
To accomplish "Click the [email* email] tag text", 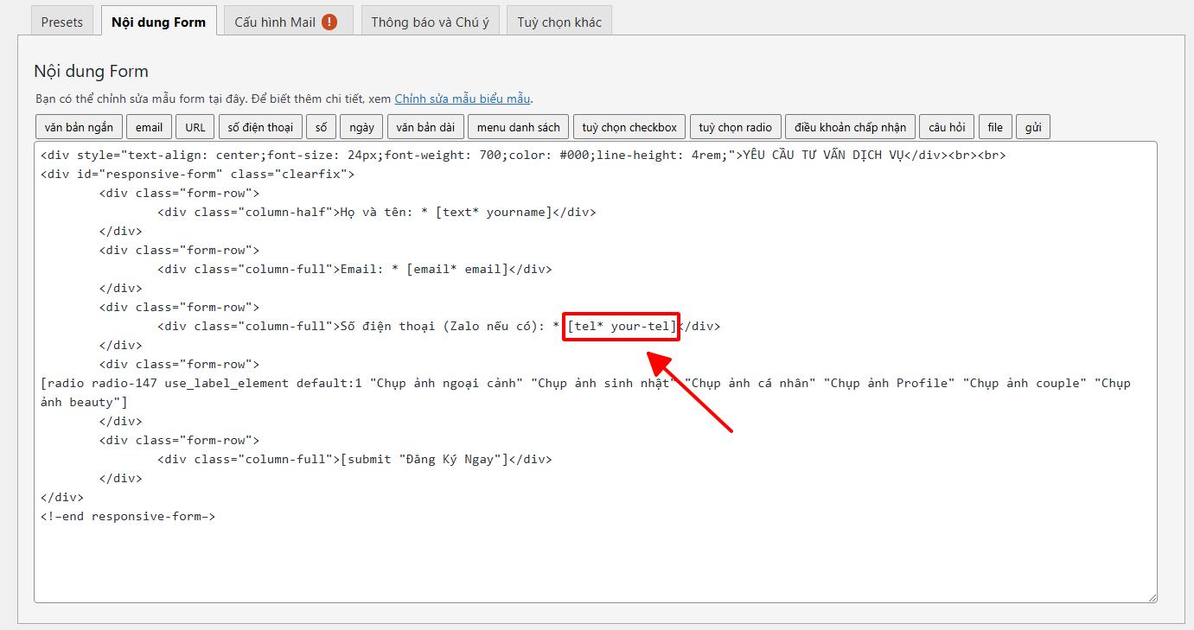I will (457, 269).
